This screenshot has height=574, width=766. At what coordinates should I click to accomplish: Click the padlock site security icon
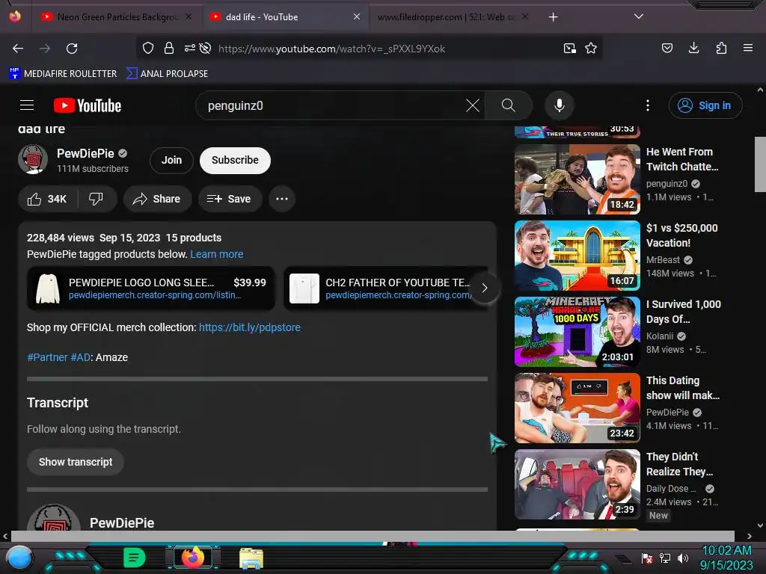[169, 49]
